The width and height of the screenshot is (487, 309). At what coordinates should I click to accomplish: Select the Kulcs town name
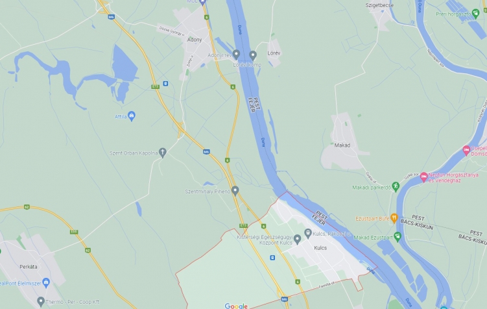click(x=320, y=248)
